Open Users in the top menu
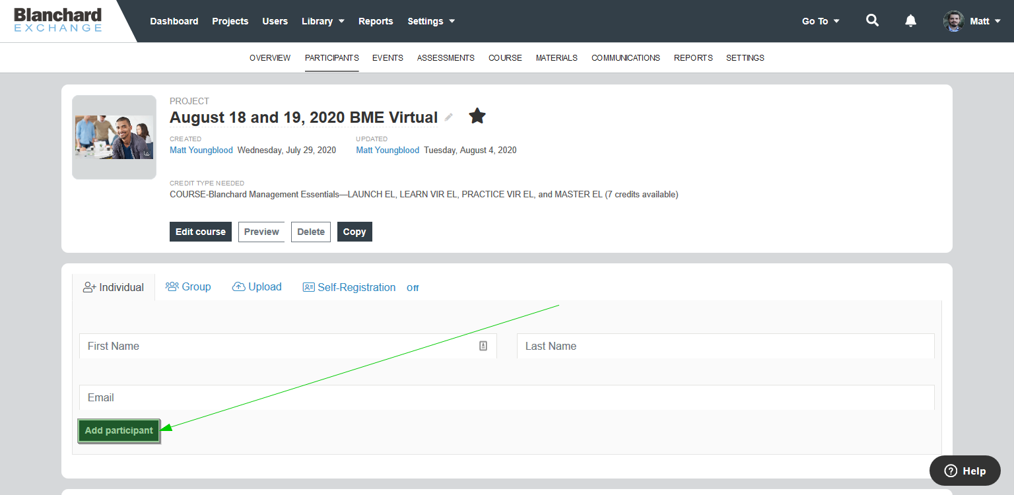1014x495 pixels. coord(275,21)
